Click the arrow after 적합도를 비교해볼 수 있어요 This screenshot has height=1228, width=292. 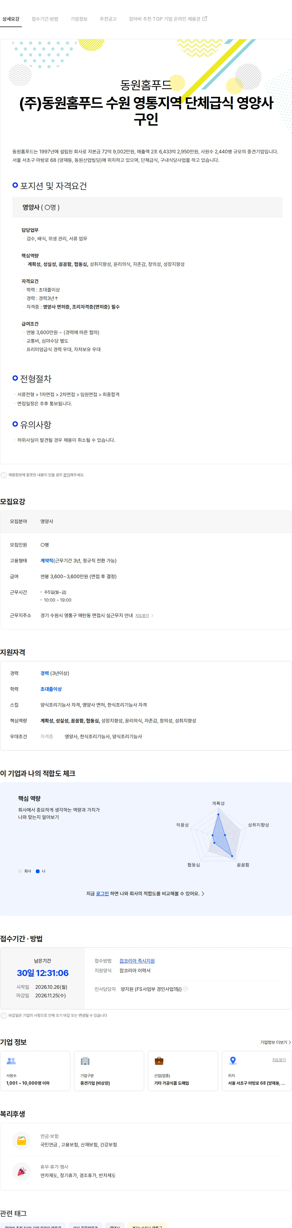(x=203, y=894)
